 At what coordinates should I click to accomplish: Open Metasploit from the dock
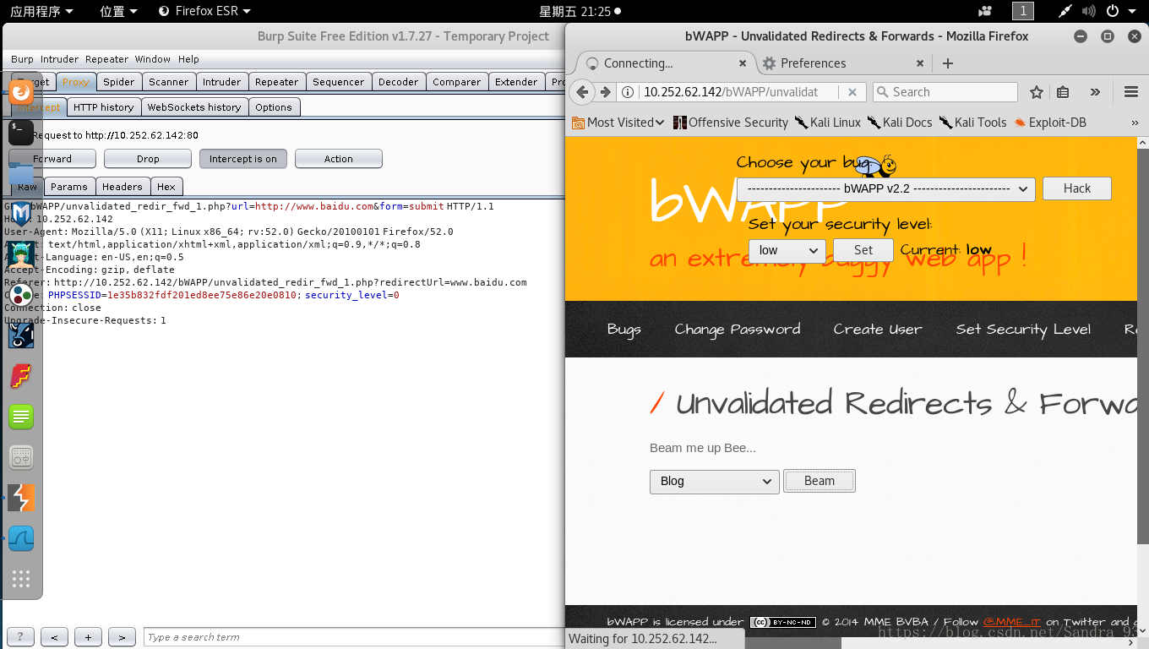click(21, 213)
